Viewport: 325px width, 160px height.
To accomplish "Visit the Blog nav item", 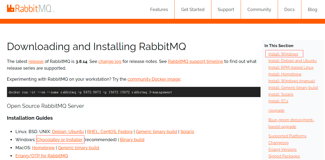I will point(312,9).
